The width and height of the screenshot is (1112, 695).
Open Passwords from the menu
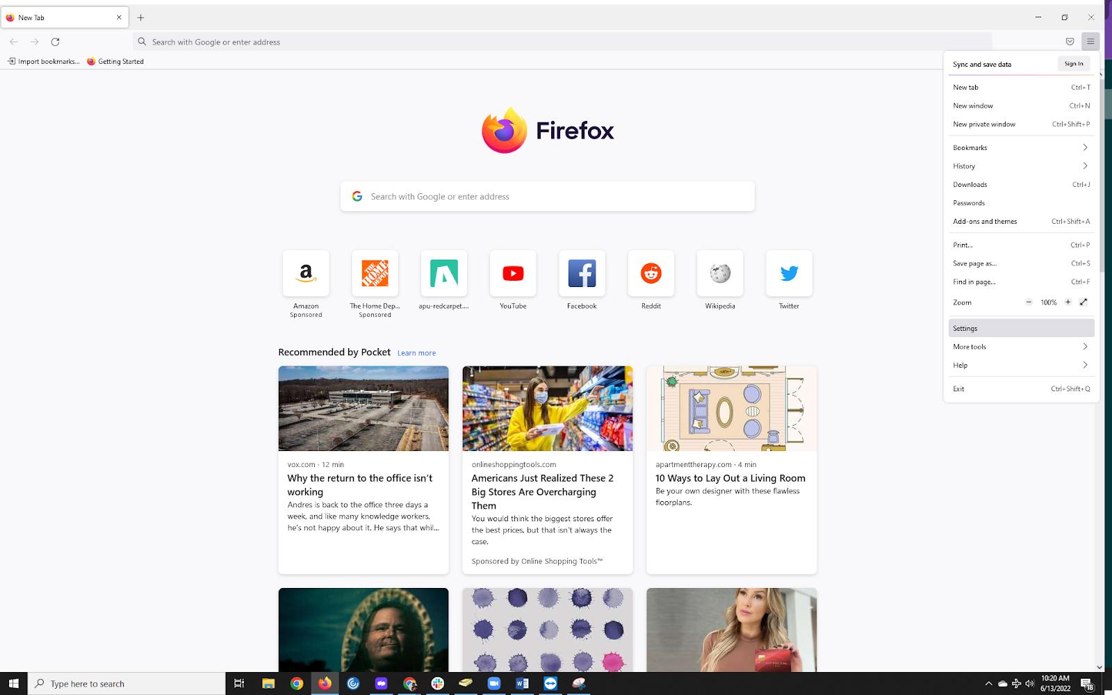click(x=1021, y=203)
